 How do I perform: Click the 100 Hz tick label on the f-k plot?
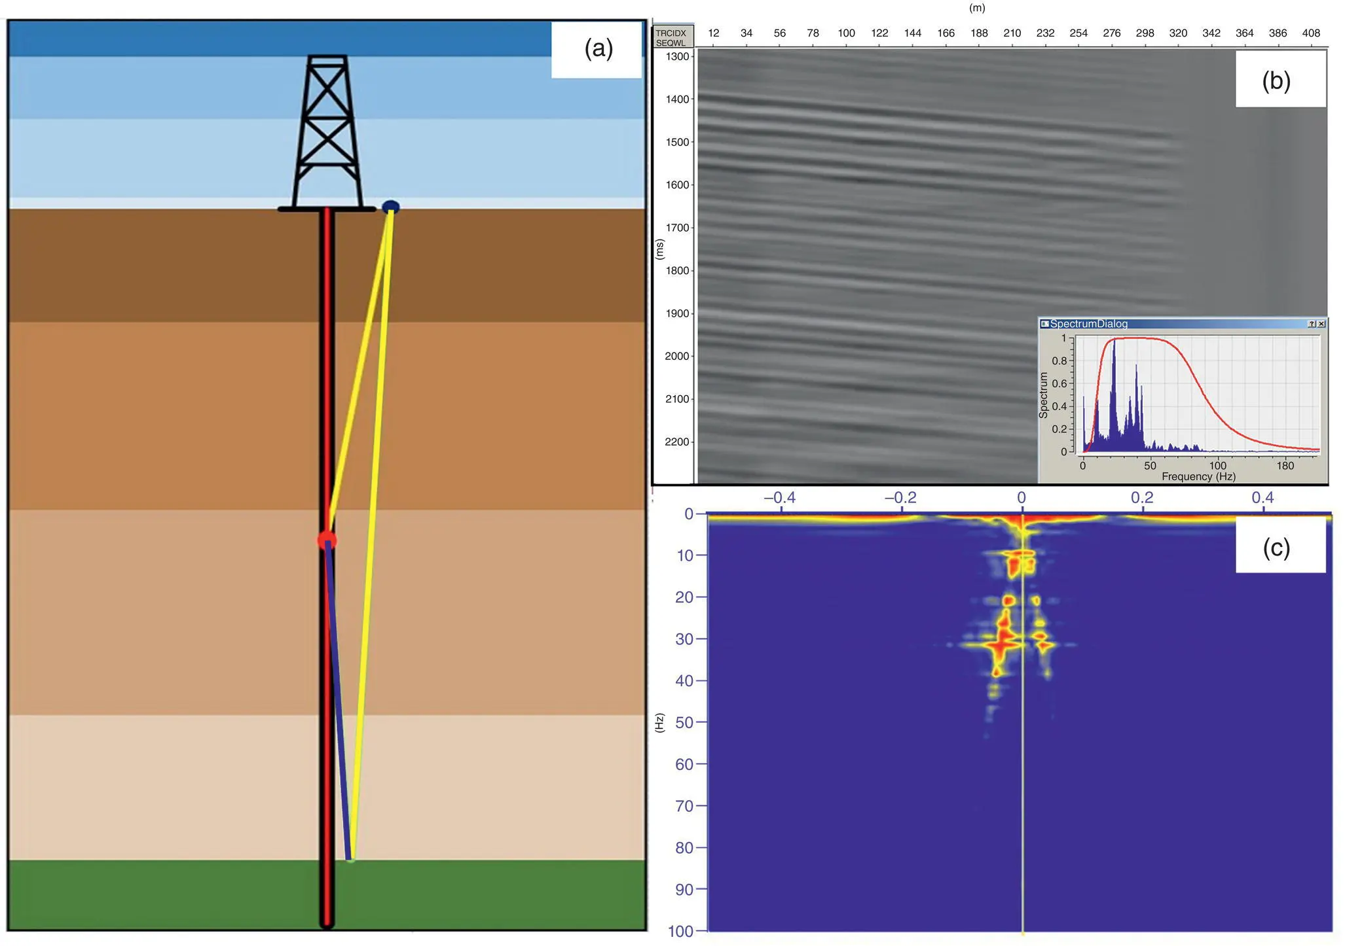click(x=680, y=932)
